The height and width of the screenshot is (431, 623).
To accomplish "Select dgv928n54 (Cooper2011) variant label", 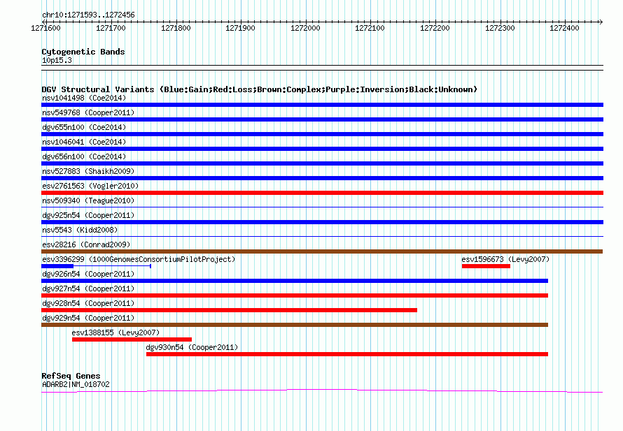I will tap(88, 303).
